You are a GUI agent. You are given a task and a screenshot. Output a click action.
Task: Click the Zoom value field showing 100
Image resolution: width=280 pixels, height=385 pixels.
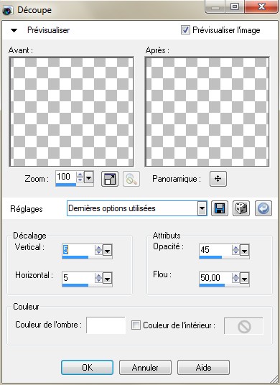click(66, 177)
